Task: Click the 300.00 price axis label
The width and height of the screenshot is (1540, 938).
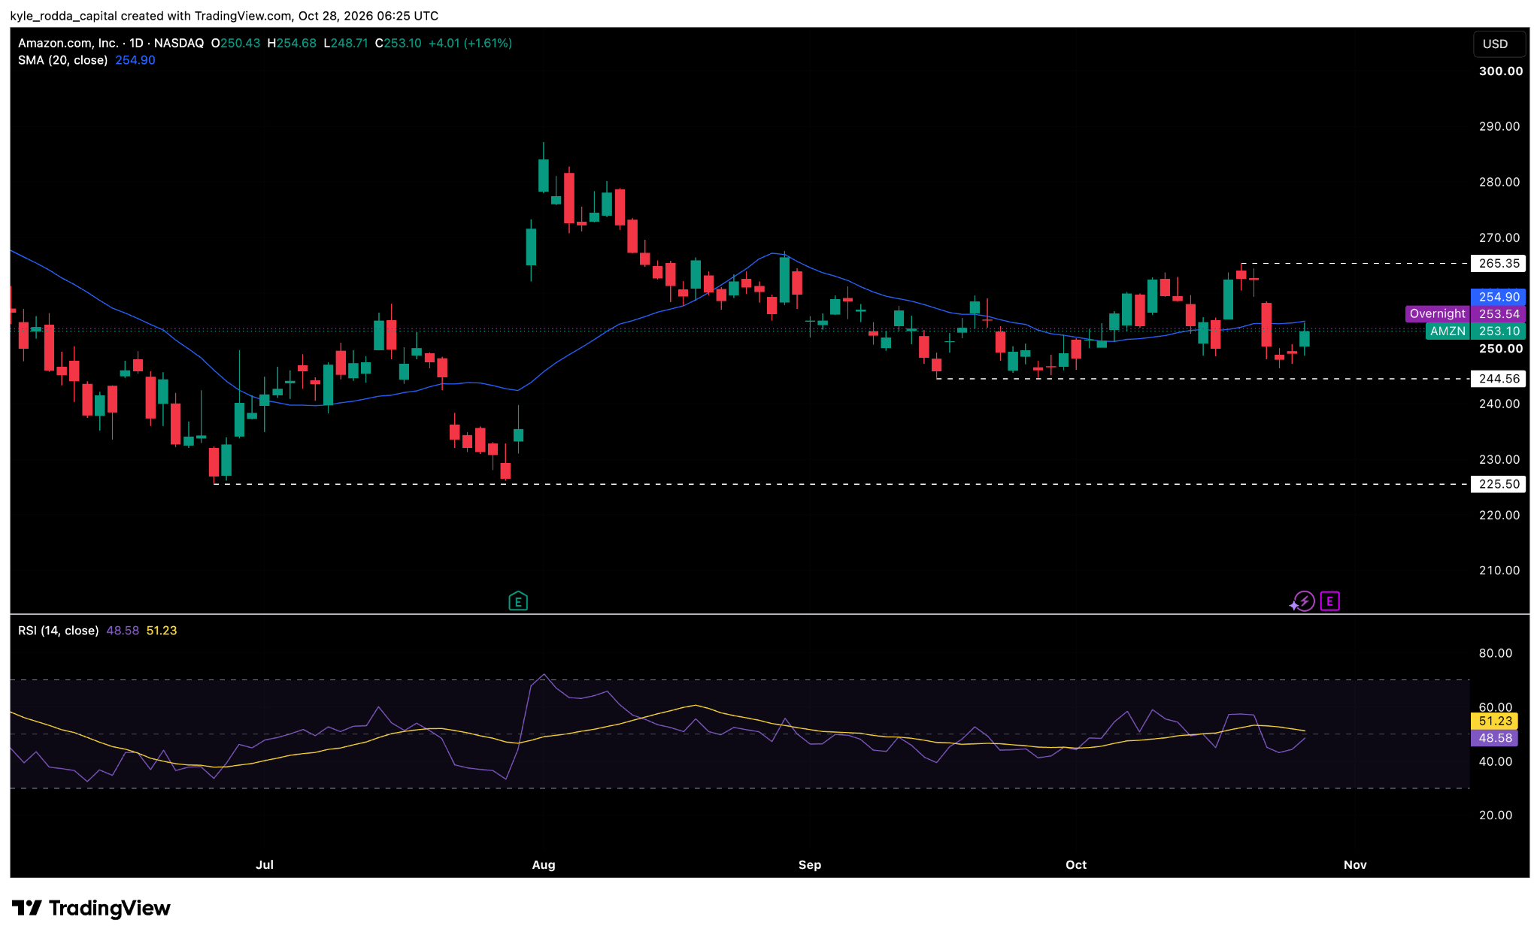Action: [1501, 71]
